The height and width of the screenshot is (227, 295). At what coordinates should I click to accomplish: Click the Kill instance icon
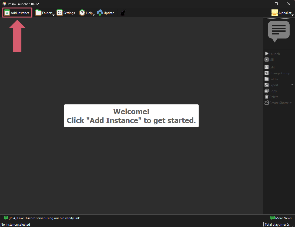click(266, 60)
